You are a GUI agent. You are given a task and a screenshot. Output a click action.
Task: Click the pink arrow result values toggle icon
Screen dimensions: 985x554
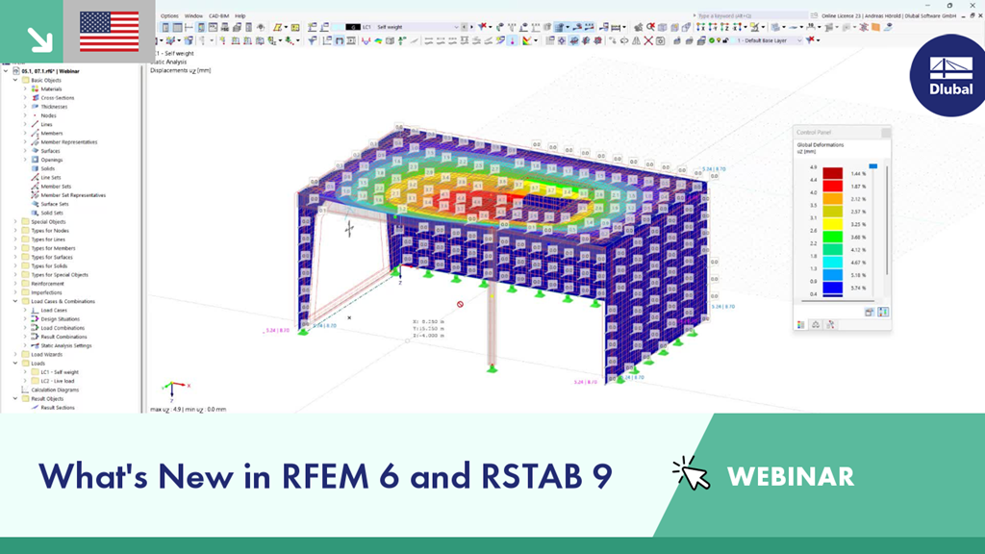click(x=513, y=40)
